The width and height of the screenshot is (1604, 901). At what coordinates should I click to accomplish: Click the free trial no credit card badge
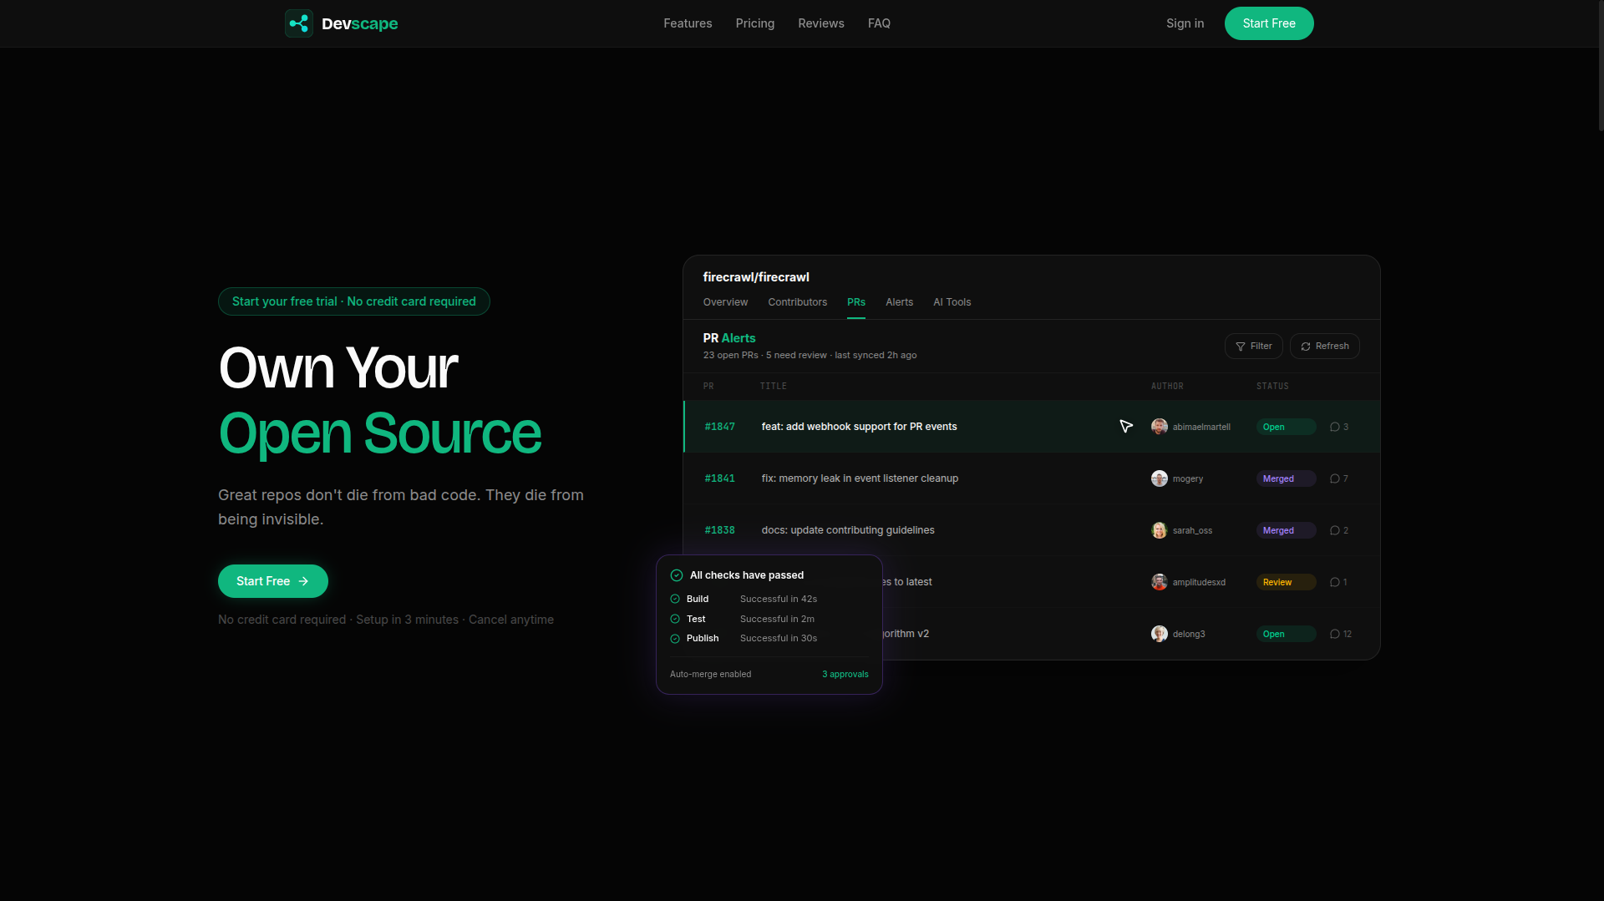354,301
